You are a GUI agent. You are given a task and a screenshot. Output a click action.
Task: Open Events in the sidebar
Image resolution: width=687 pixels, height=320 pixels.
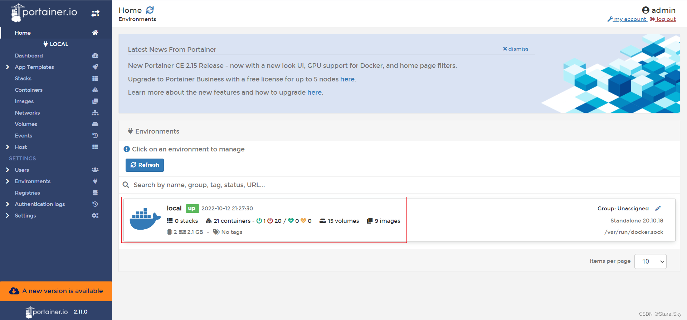coord(23,136)
